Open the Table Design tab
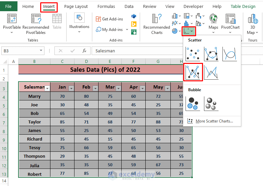The height and width of the screenshot is (186, 263). click(x=243, y=6)
